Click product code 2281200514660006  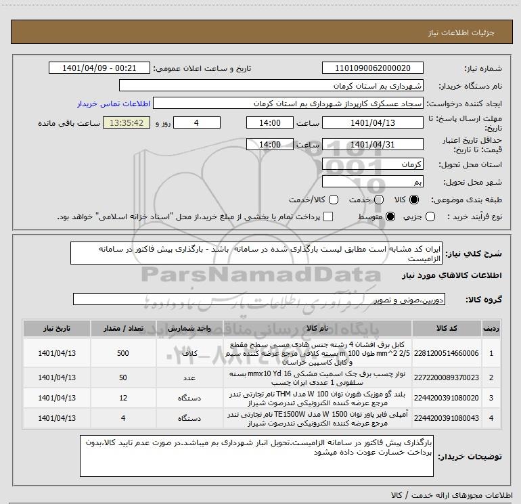(447, 353)
